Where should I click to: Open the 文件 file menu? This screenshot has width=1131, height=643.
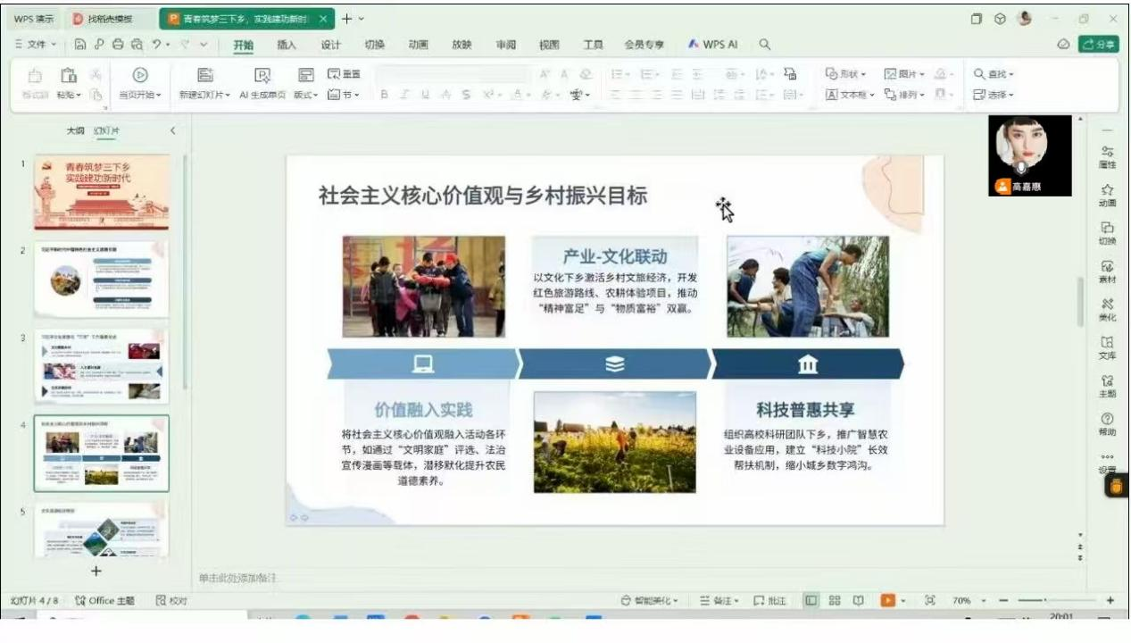[x=35, y=45]
